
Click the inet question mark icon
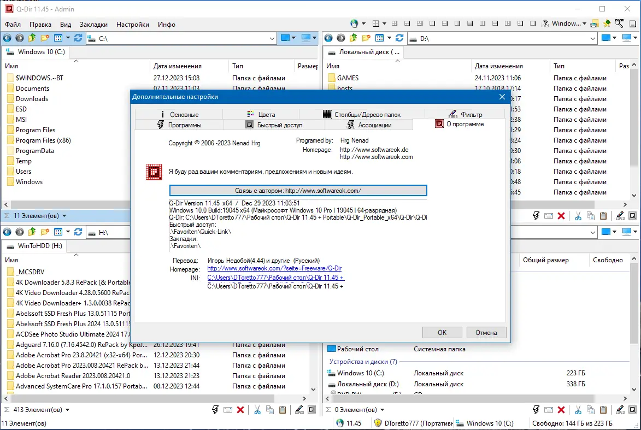545,23
